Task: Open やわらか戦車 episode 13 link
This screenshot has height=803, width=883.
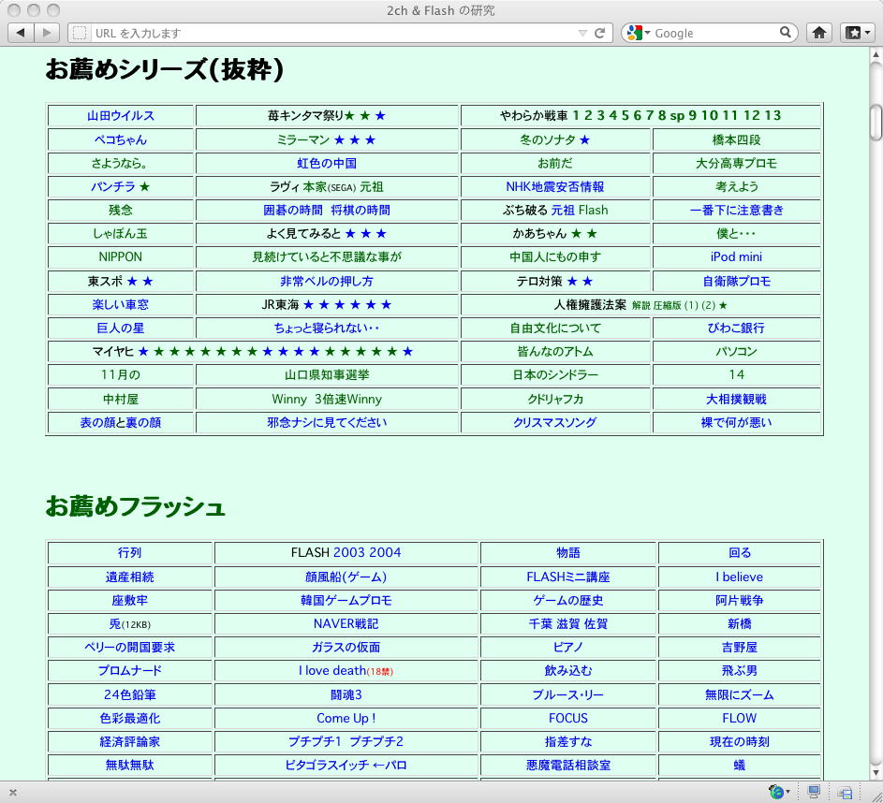Action: 773,115
